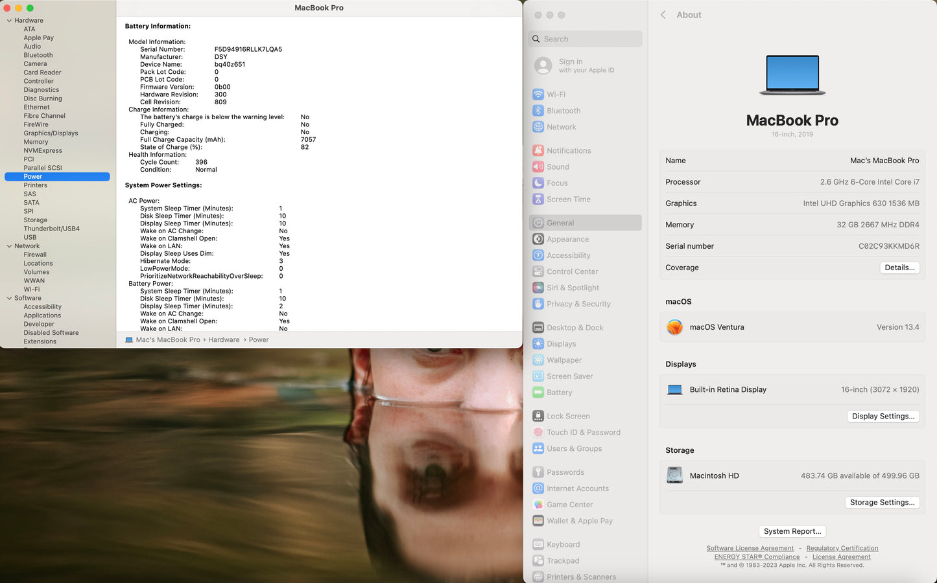Image resolution: width=937 pixels, height=583 pixels.
Task: Click the Touch ID & Password fingerprint icon
Action: [538, 433]
